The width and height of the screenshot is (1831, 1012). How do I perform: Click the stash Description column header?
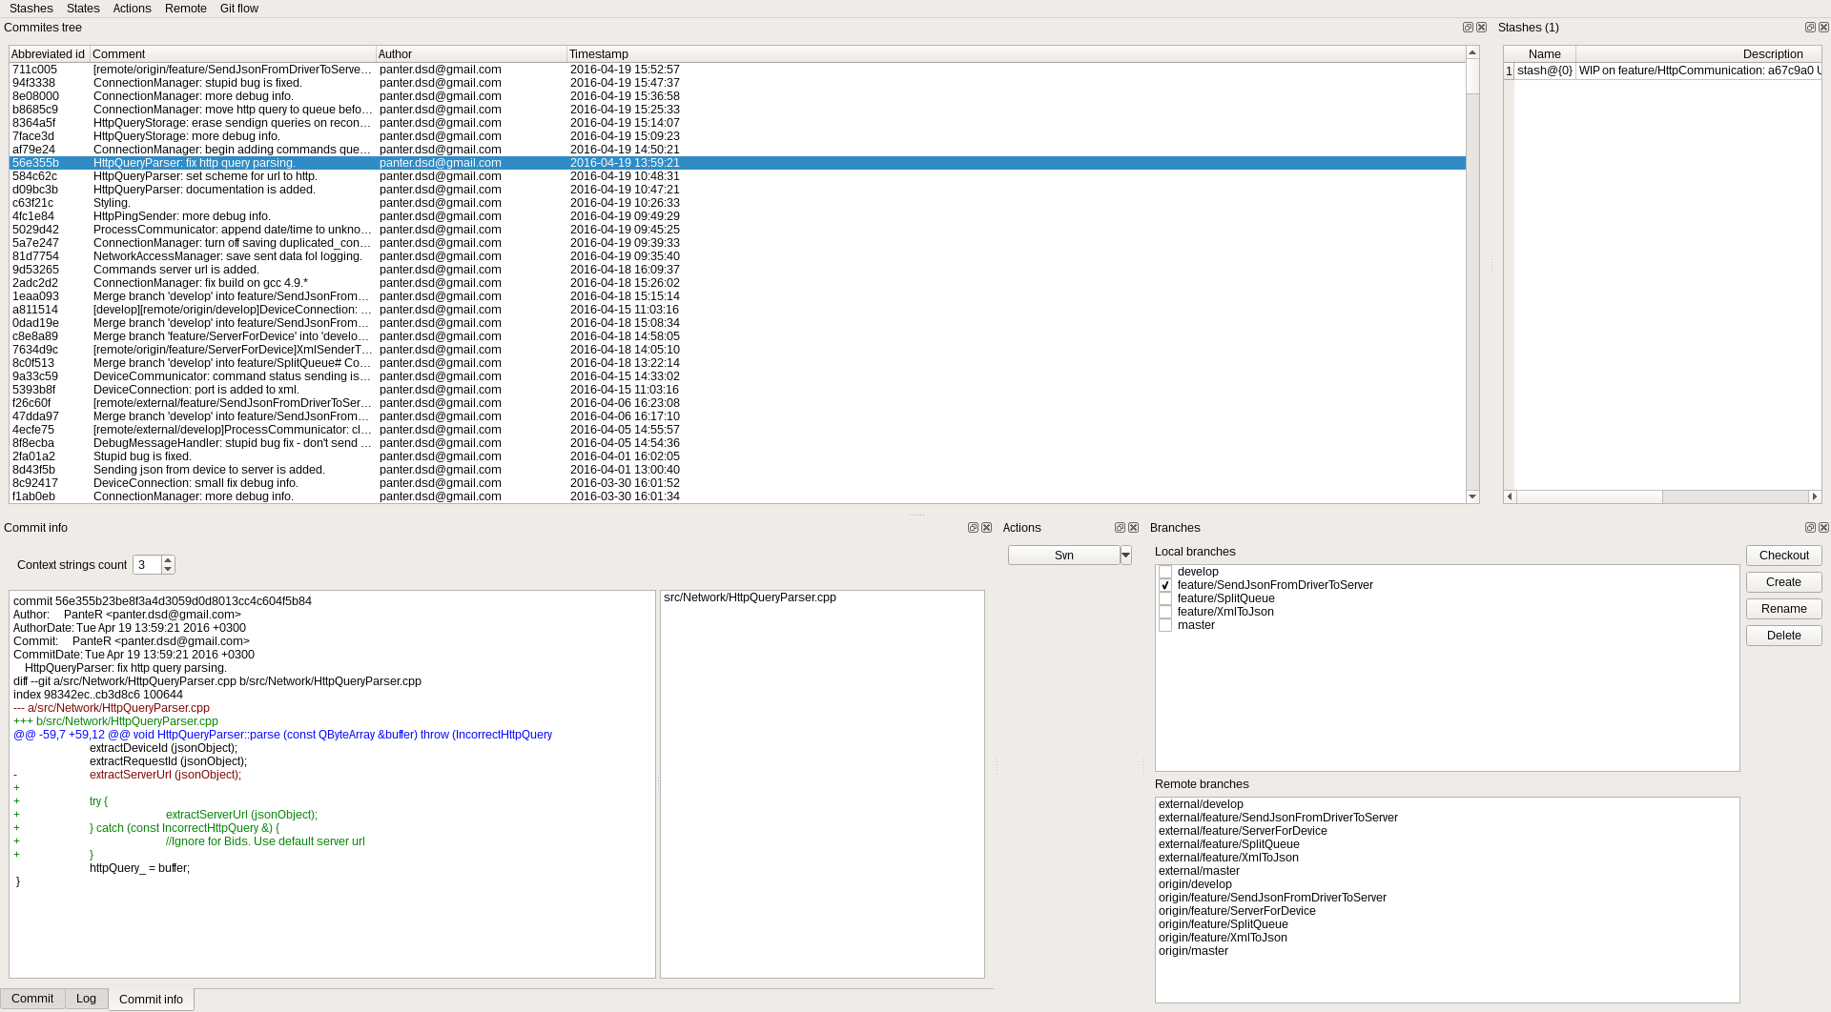coord(1698,54)
